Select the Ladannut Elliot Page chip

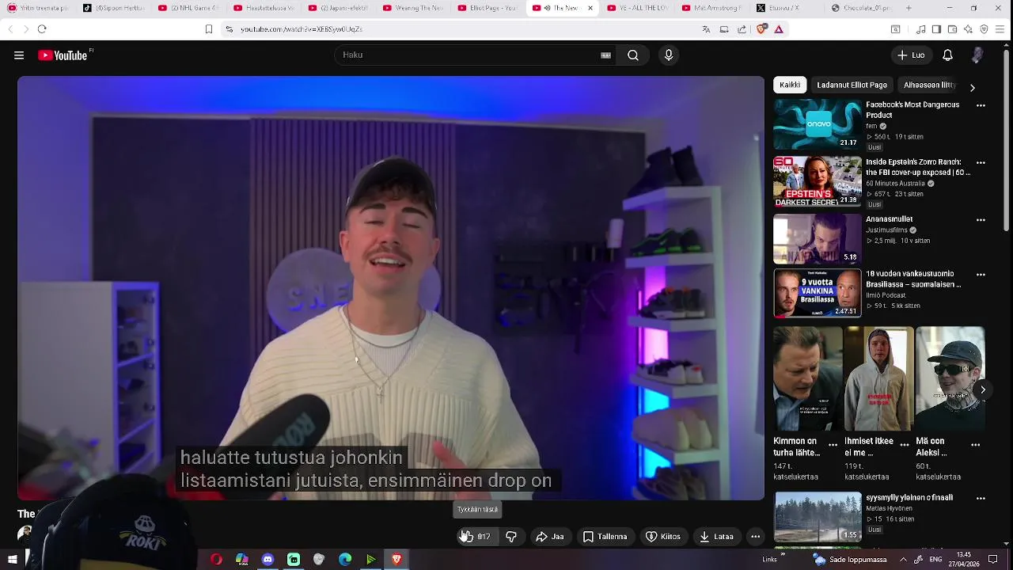tap(852, 85)
